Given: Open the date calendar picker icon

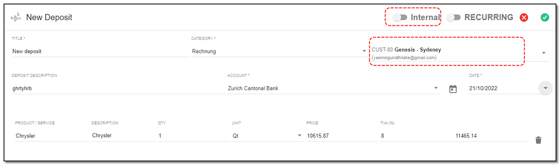Looking at the screenshot, I should tap(453, 89).
